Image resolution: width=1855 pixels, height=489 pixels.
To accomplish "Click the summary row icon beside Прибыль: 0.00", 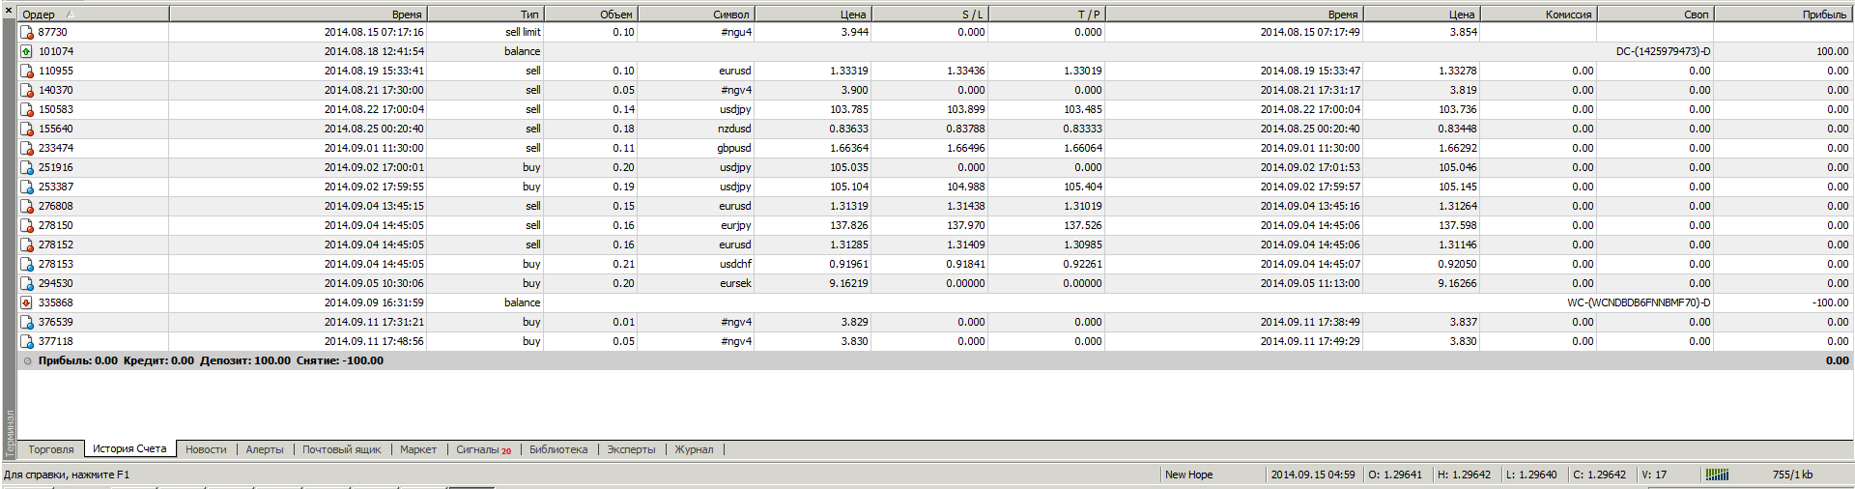I will point(27,360).
